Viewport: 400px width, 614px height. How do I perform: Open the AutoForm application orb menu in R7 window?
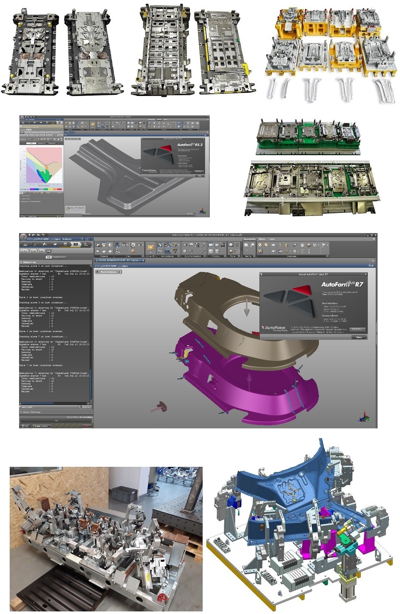24,237
